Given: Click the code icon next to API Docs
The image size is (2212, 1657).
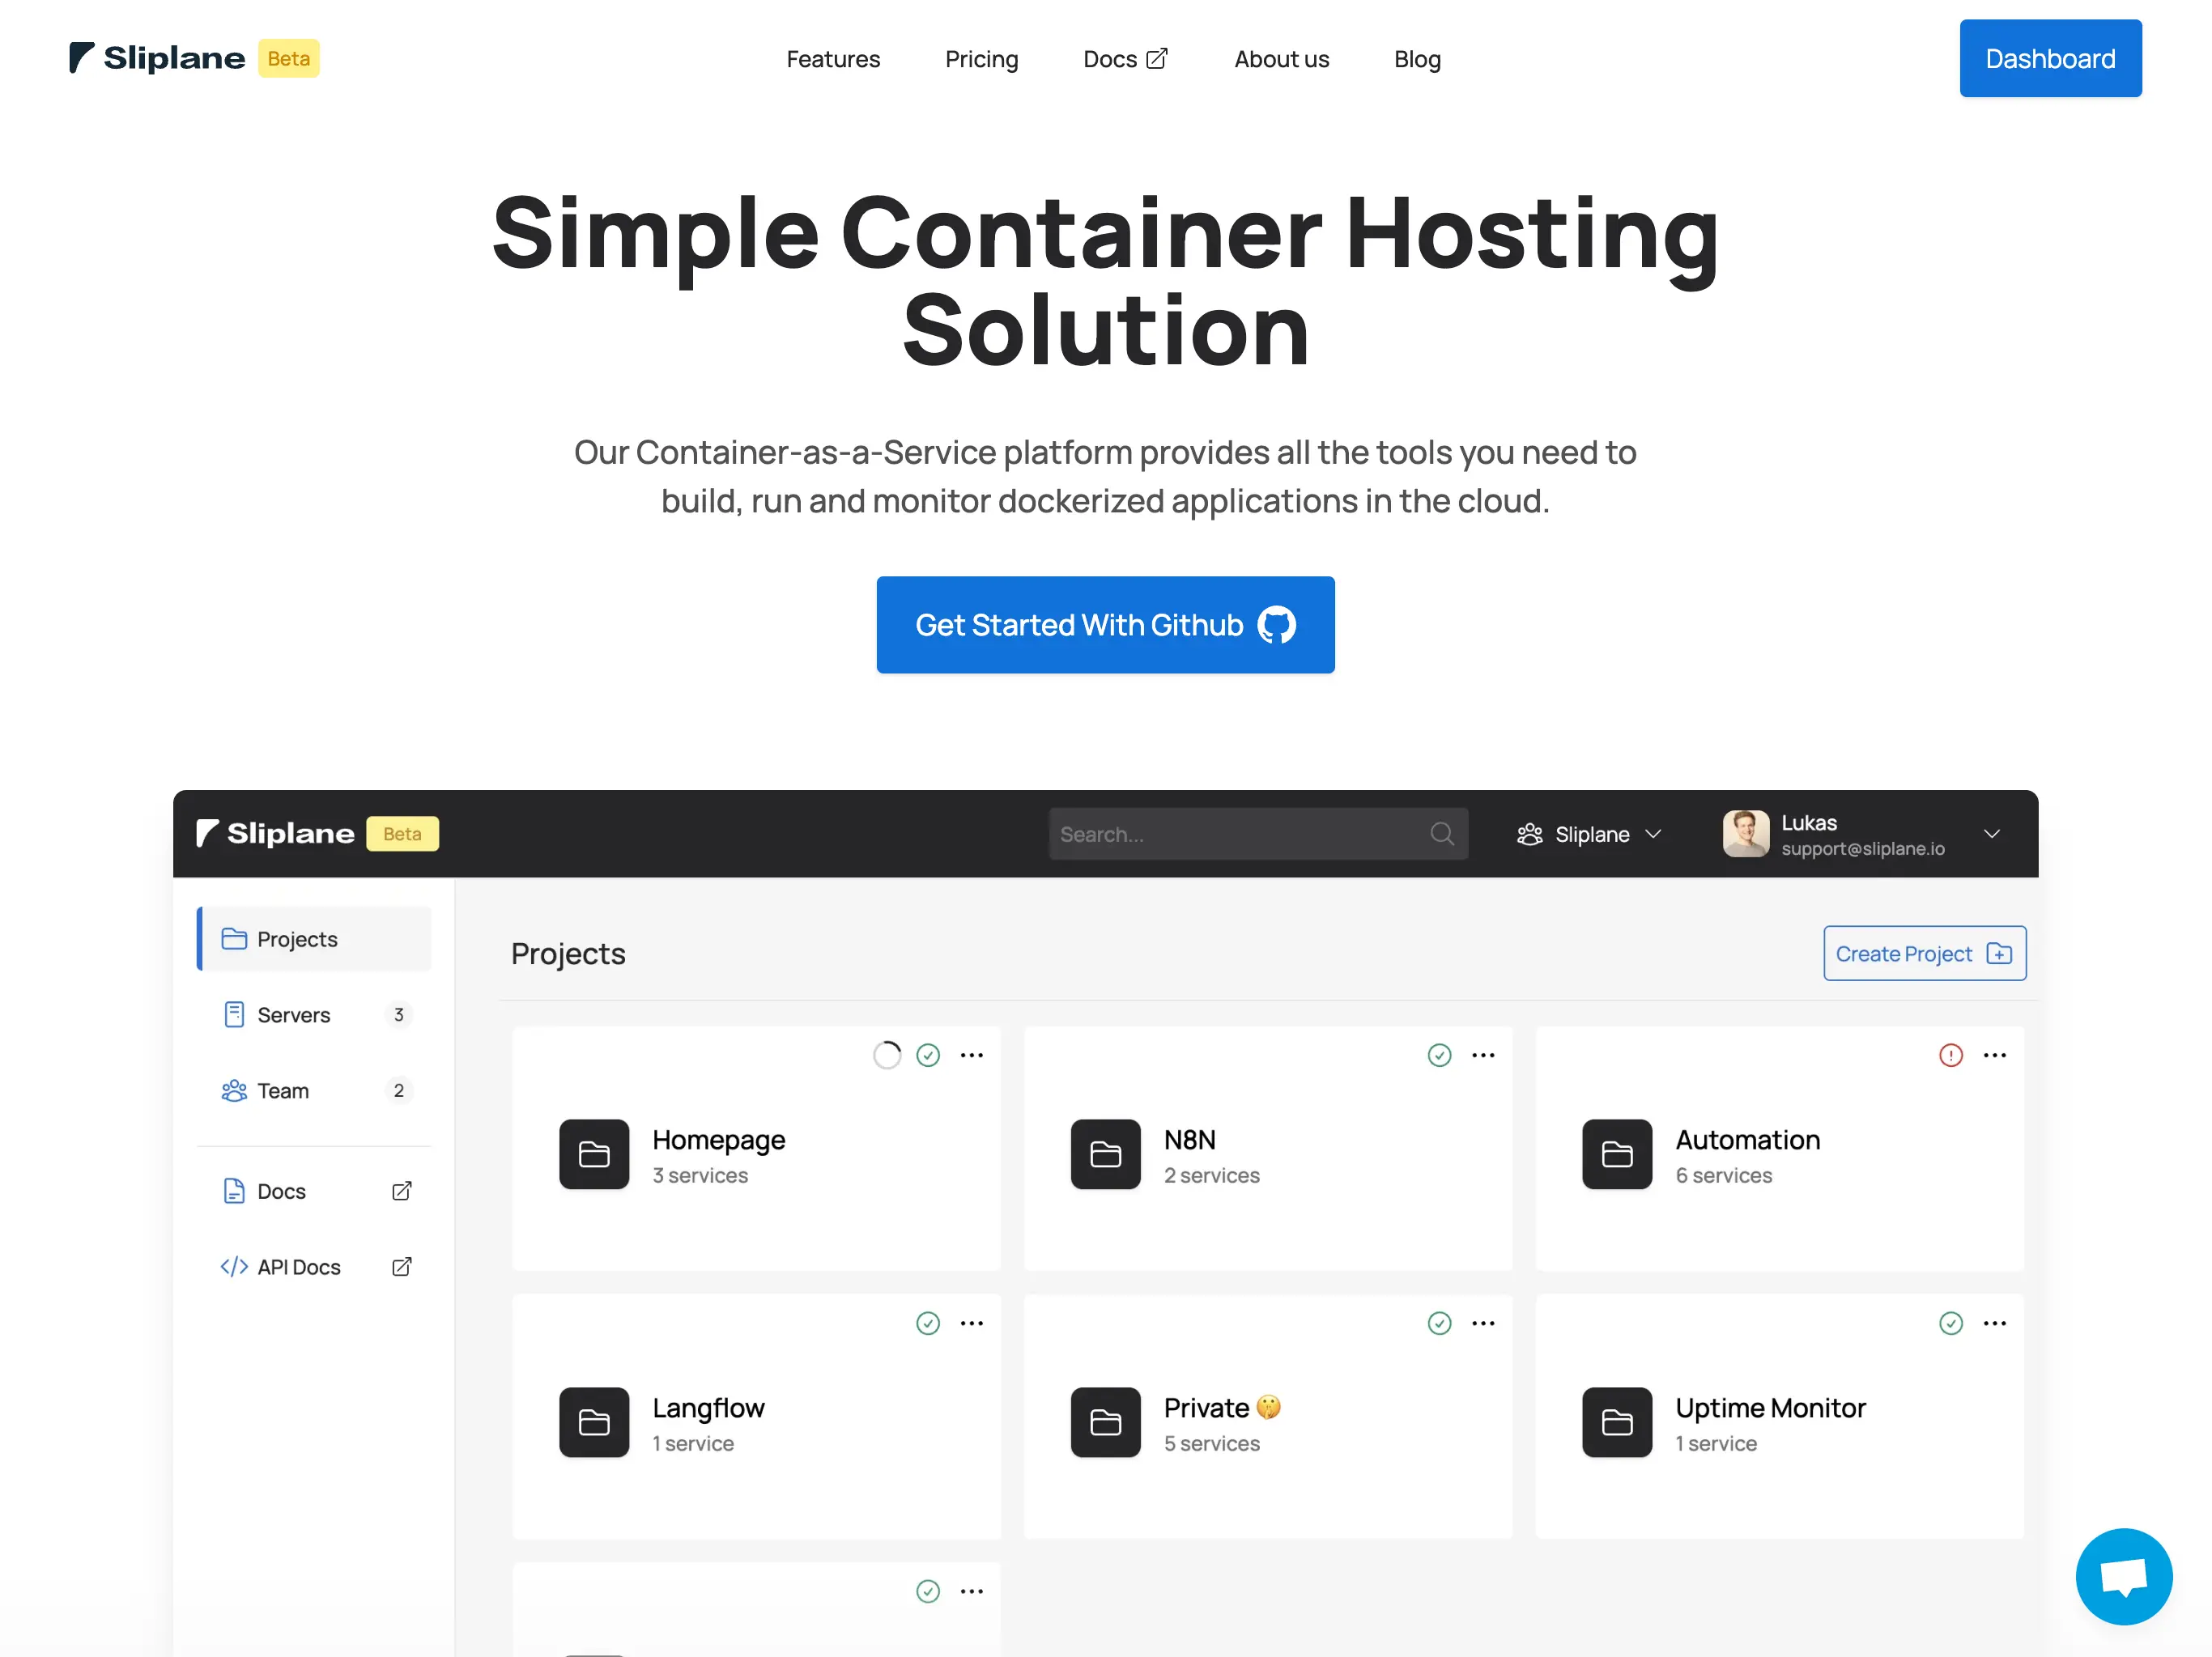Looking at the screenshot, I should pyautogui.click(x=234, y=1266).
